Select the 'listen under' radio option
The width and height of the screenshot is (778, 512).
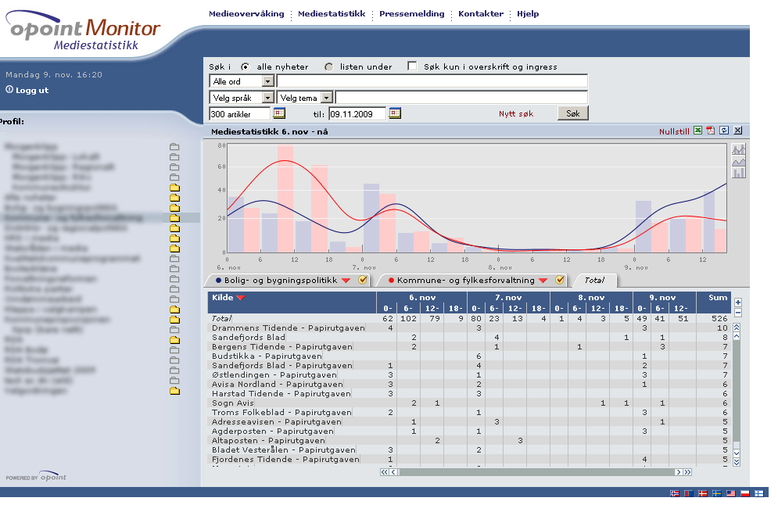click(328, 66)
